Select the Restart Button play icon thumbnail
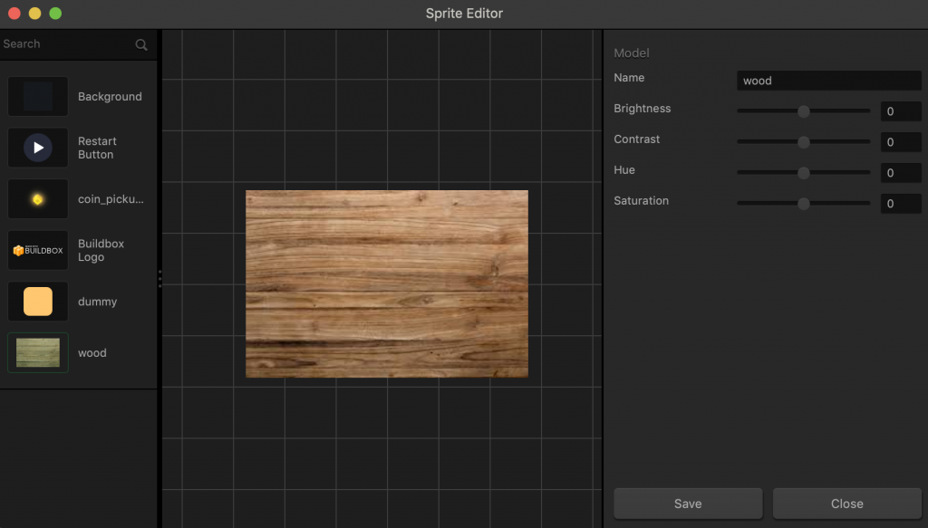The height and width of the screenshot is (528, 928). coord(38,148)
